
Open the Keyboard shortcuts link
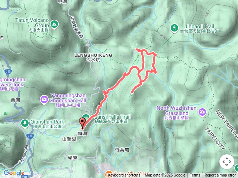124,175
